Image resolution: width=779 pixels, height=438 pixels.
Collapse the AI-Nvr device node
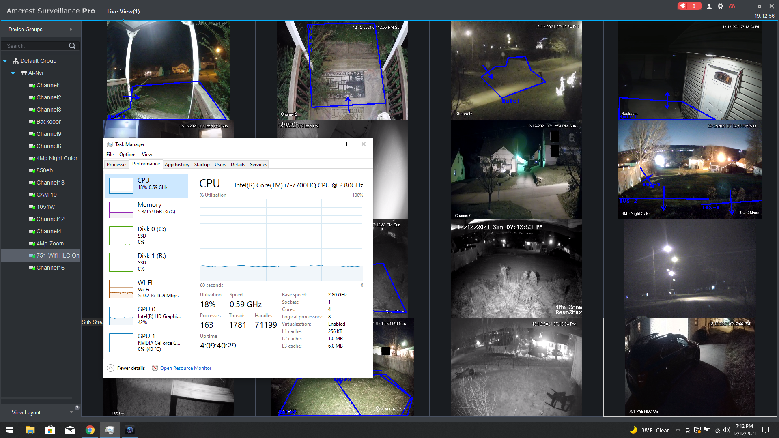[13, 73]
